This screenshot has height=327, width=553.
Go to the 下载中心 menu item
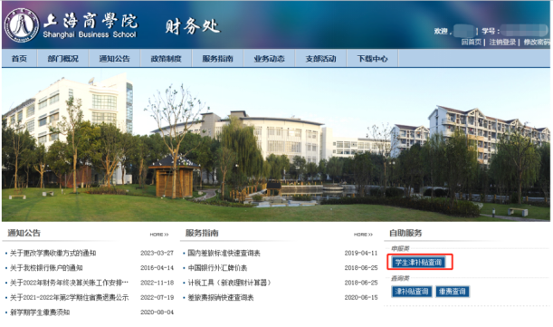click(x=372, y=58)
